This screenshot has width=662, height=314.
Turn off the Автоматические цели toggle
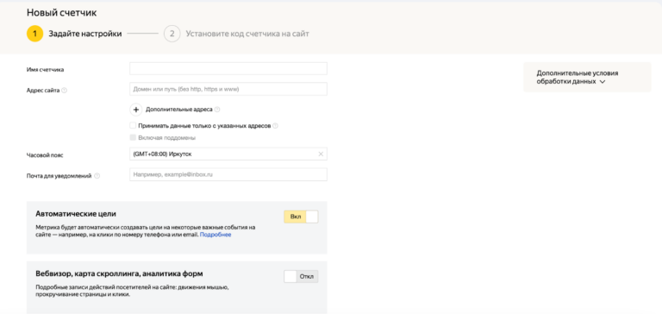point(301,217)
